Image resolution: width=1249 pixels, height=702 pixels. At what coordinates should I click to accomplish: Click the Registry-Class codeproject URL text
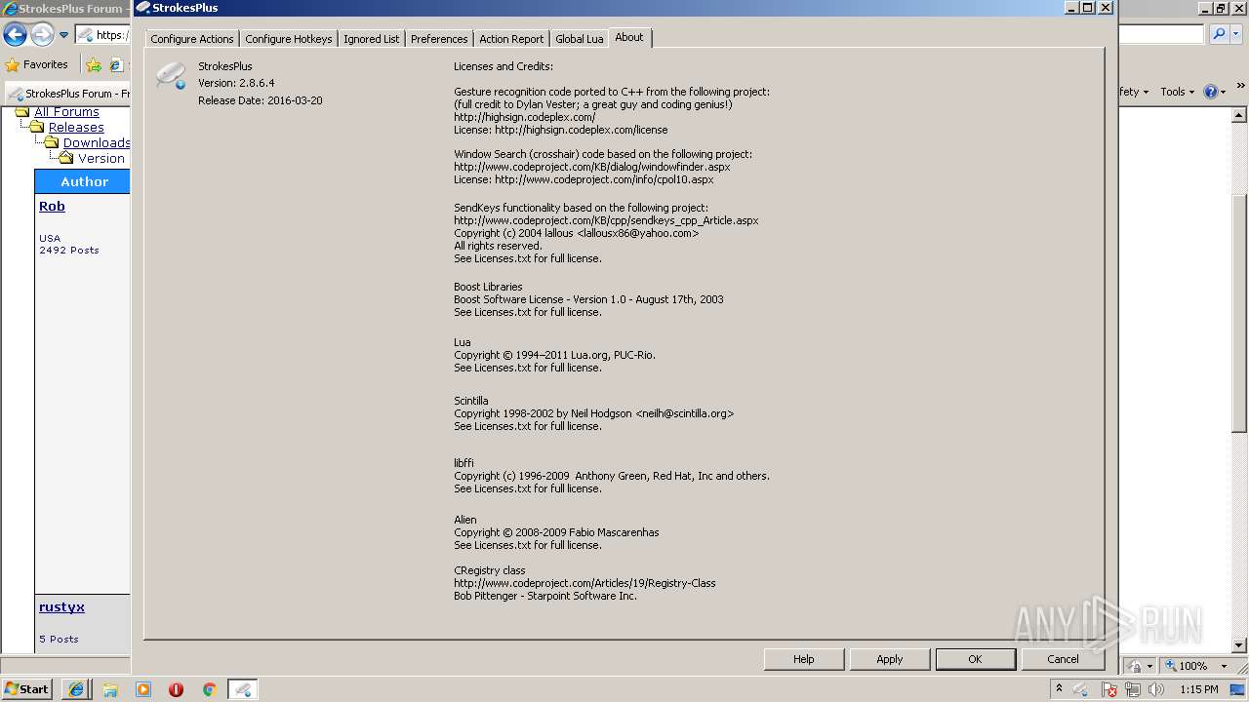pyautogui.click(x=584, y=583)
